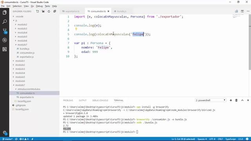
Task: Click the lightning bolt icon in status bar
Action: pyautogui.click(x=32, y=139)
